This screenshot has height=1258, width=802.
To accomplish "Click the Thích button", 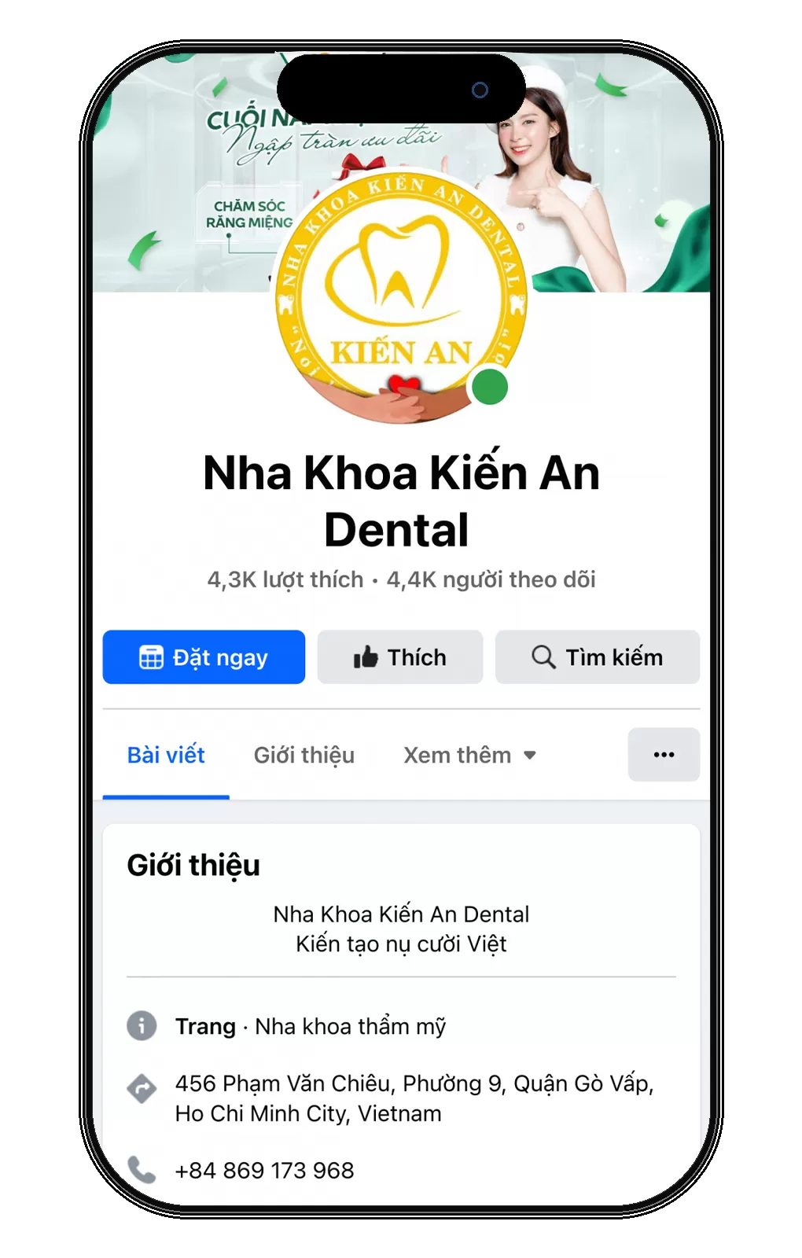I will (400, 657).
